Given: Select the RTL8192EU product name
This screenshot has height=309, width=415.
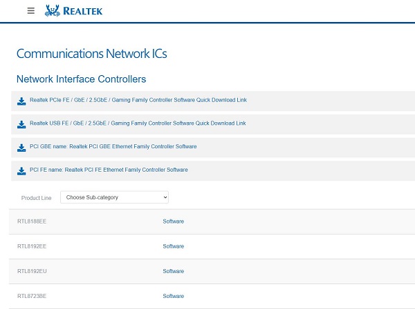Looking at the screenshot, I should click(32, 271).
